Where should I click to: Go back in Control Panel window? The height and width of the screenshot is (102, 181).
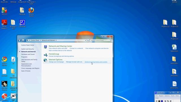click(20, 40)
